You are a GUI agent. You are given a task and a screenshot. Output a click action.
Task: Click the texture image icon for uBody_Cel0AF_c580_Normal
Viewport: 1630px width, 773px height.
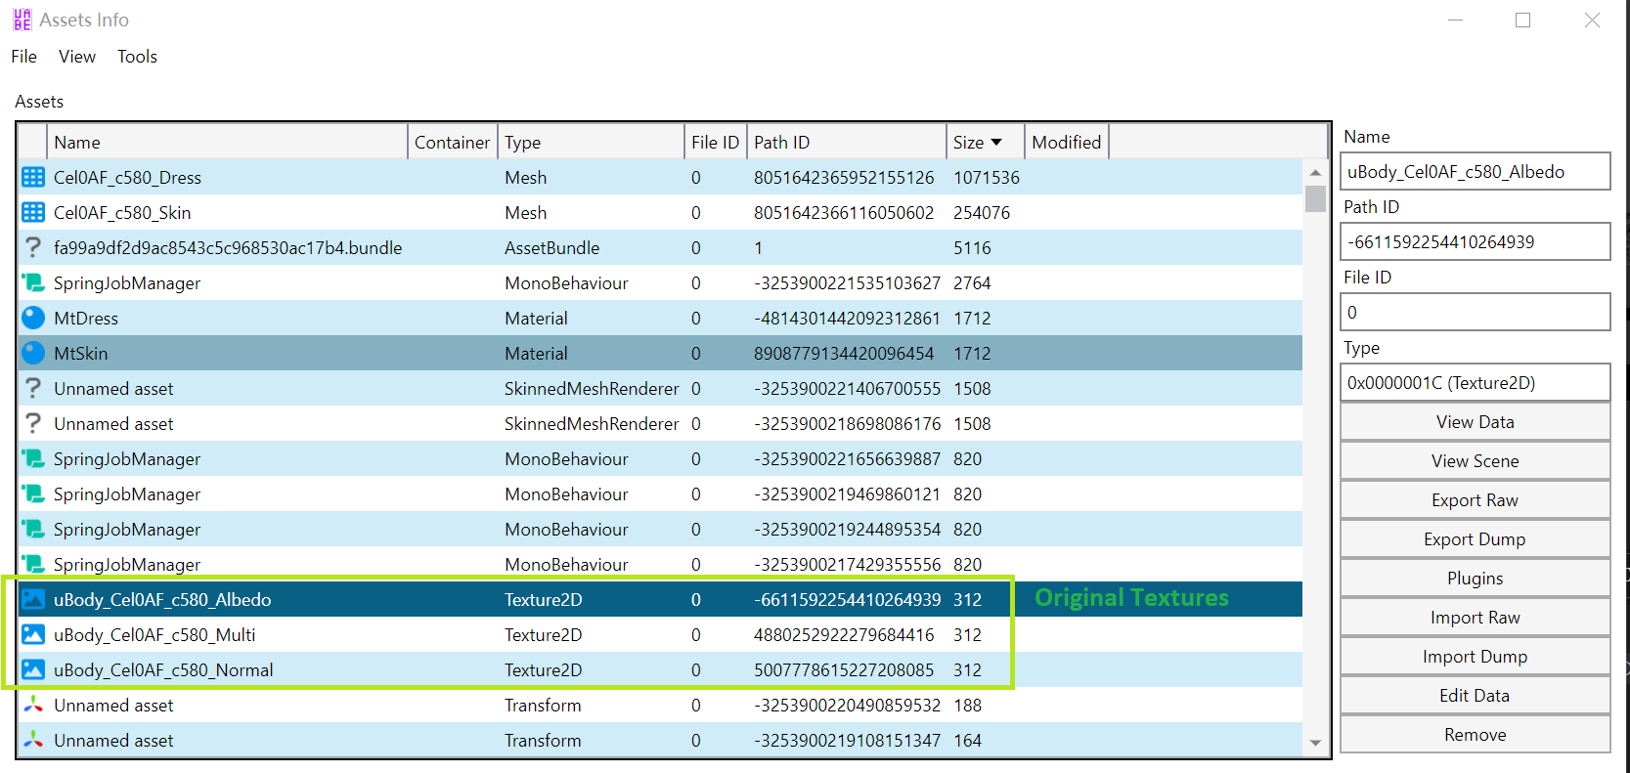(33, 669)
